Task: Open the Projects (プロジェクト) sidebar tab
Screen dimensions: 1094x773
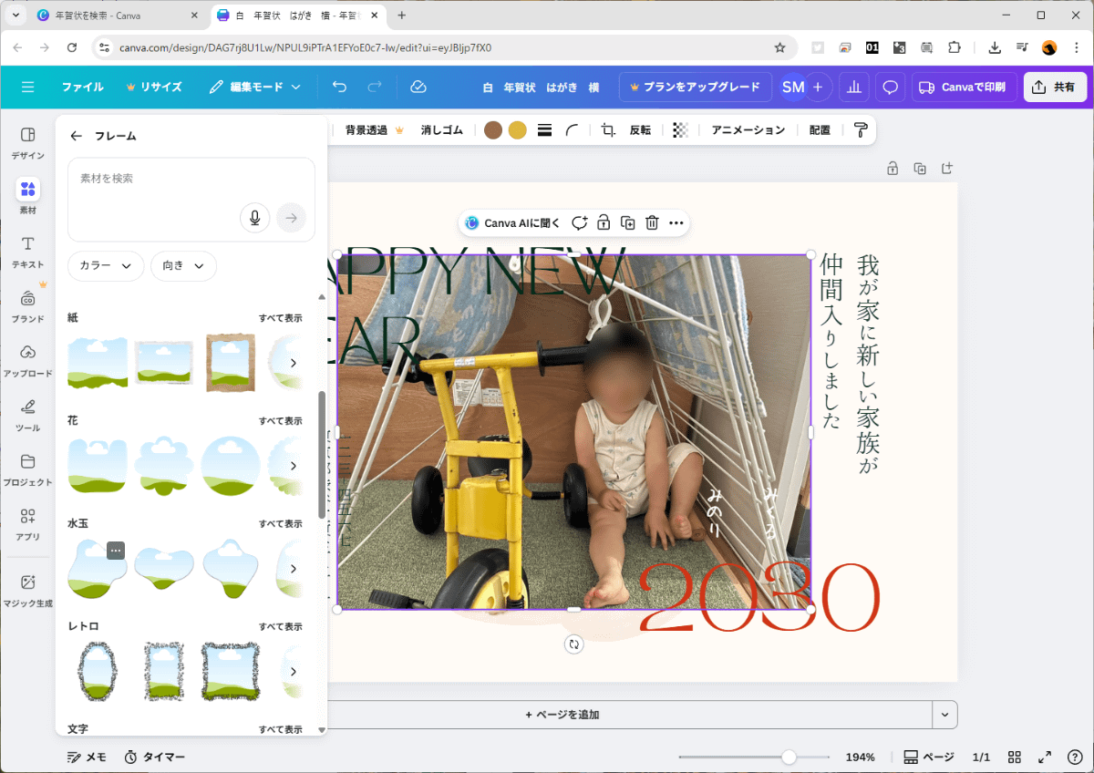Action: tap(27, 470)
